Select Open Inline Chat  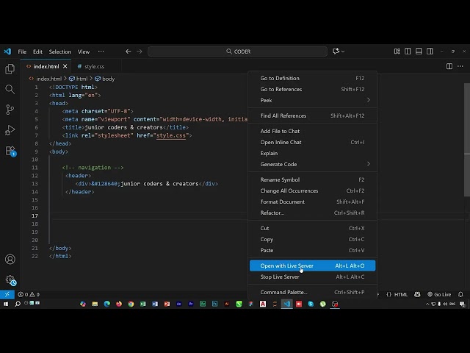312,142
